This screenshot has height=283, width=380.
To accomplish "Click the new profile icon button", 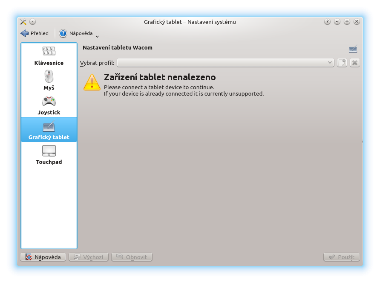I will pyautogui.click(x=342, y=63).
